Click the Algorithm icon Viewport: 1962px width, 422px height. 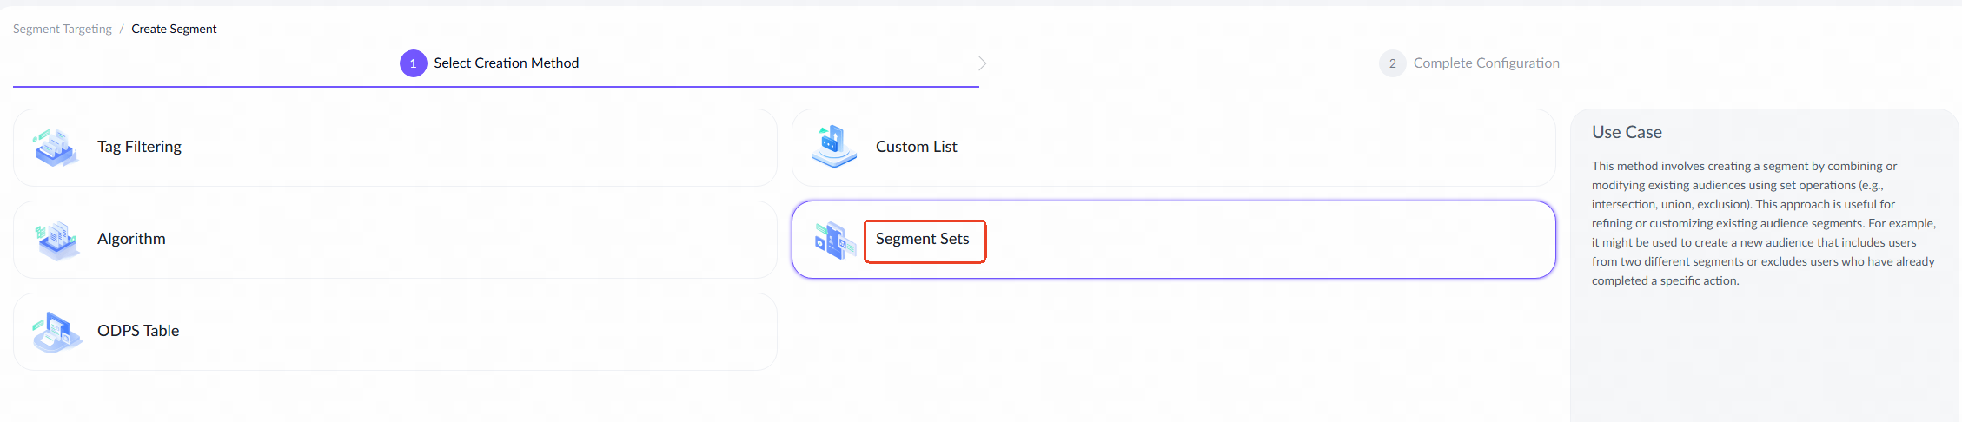click(56, 240)
